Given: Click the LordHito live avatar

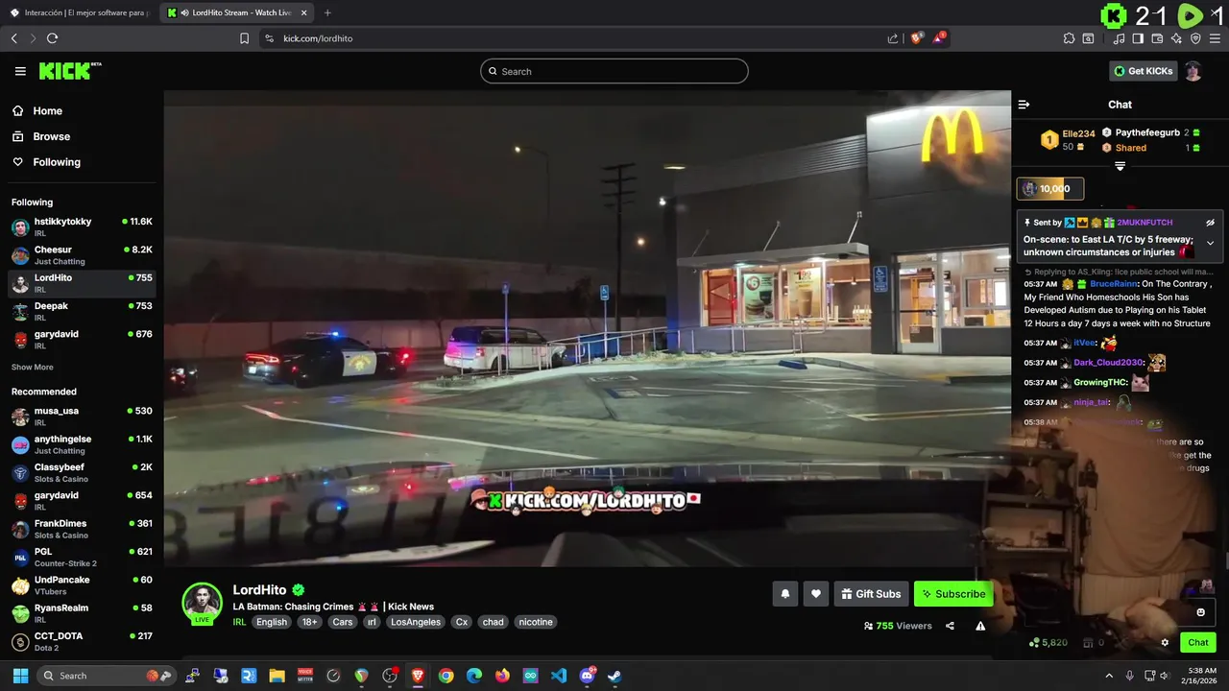Looking at the screenshot, I should click(203, 604).
